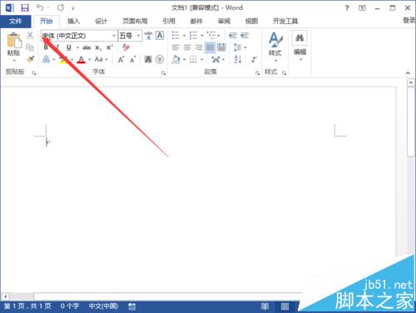Open the font name dropdown
This screenshot has width=416, height=313.
tap(114, 36)
